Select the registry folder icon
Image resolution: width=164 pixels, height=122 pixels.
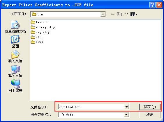[33, 32]
